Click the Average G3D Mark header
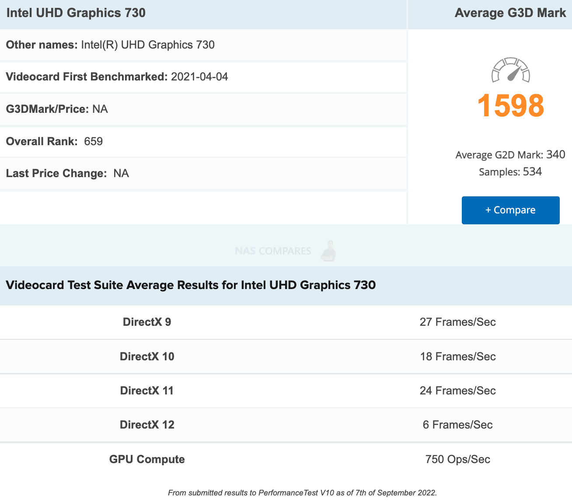 [510, 13]
